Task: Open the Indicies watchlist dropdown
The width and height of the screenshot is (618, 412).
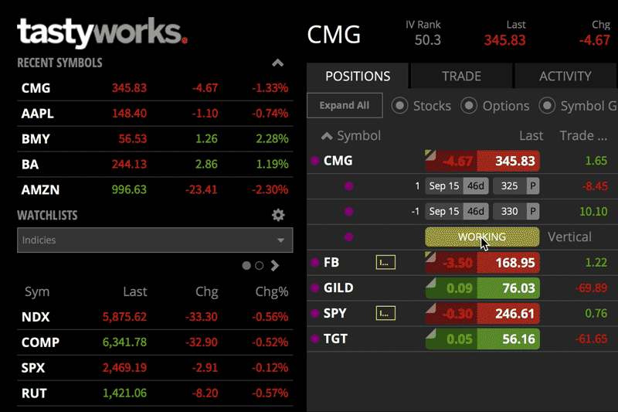Action: click(154, 240)
